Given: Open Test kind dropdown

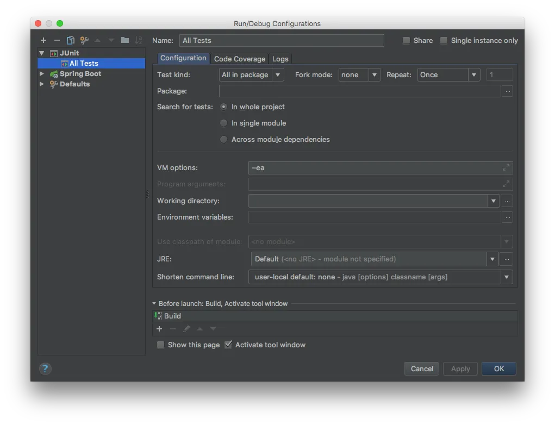Looking at the screenshot, I should [251, 75].
